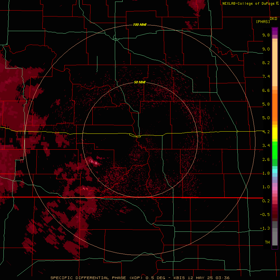Click the -0.5 scale value
280x280 pixels.
tap(265, 215)
